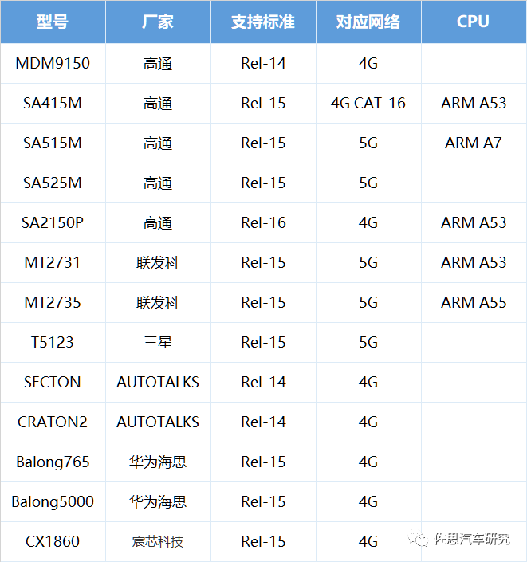Select the SA415M cell
The image size is (527, 562).
coord(53,103)
